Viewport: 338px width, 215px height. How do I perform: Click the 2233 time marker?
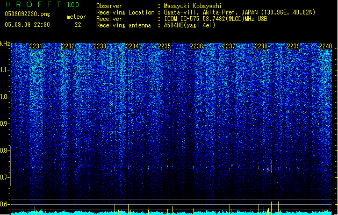(100, 46)
